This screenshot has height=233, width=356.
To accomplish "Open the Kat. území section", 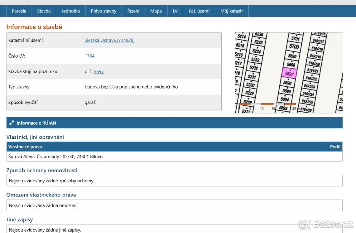I will [199, 11].
